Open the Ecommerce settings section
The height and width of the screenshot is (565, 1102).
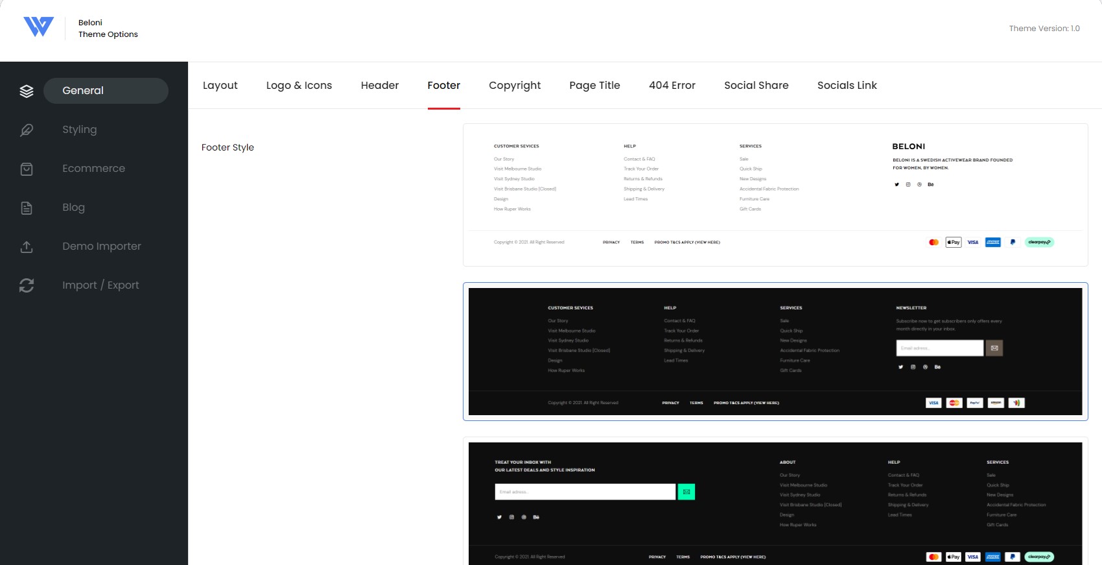coord(93,169)
